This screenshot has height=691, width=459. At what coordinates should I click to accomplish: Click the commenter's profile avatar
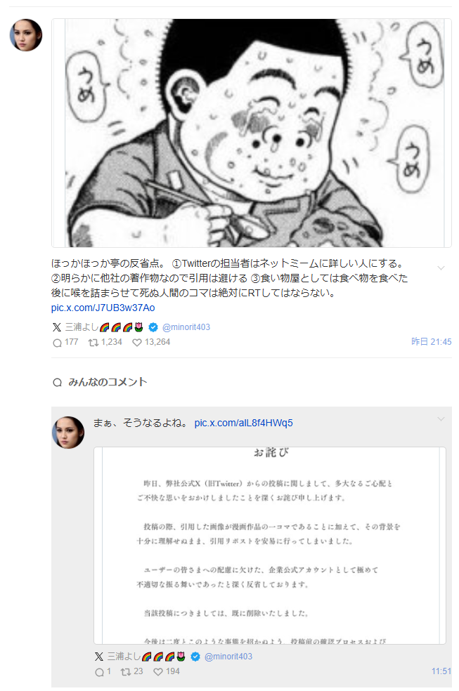[x=68, y=433]
